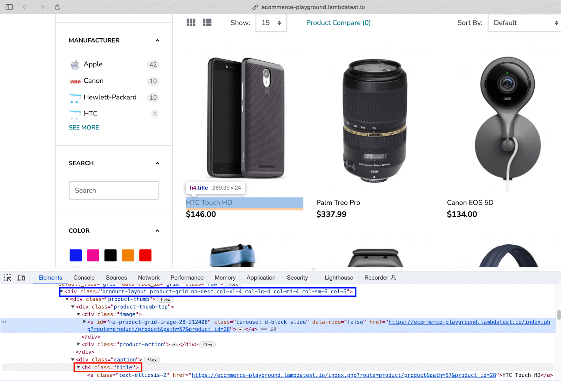This screenshot has width=561, height=381.
Task: Navigate back using the back arrow
Action: point(25,7)
